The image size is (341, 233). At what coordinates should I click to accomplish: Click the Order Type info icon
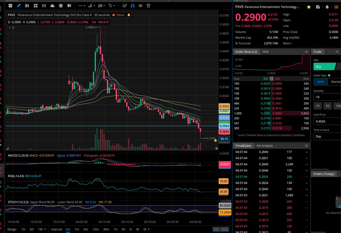tap(329, 75)
